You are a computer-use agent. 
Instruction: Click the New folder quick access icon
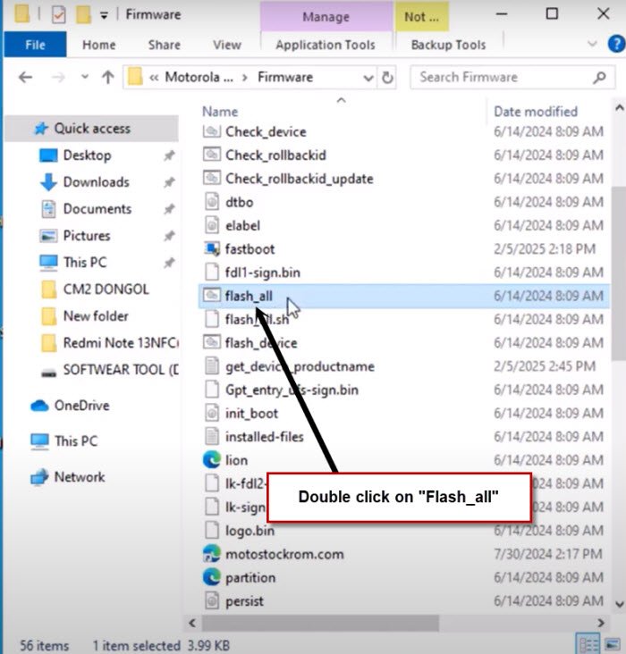pos(83,14)
